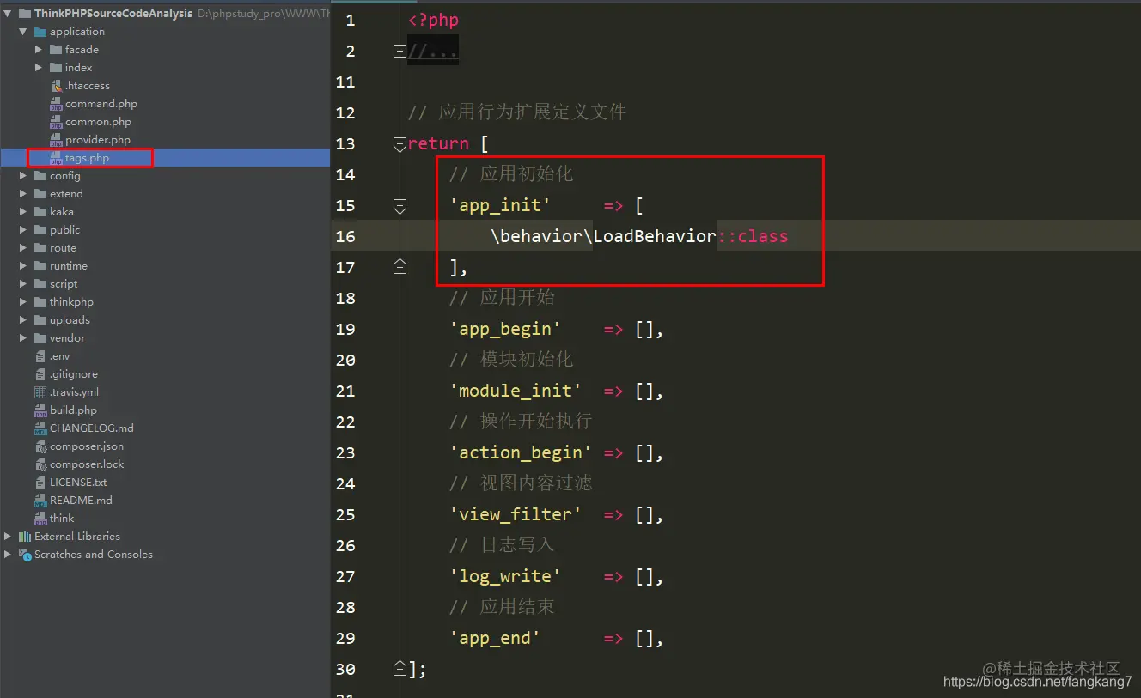Expand the uploads folder arrow
1141x698 pixels.
pyautogui.click(x=23, y=320)
